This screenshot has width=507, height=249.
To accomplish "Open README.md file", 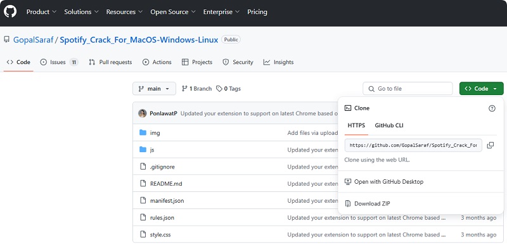I will 166,184.
